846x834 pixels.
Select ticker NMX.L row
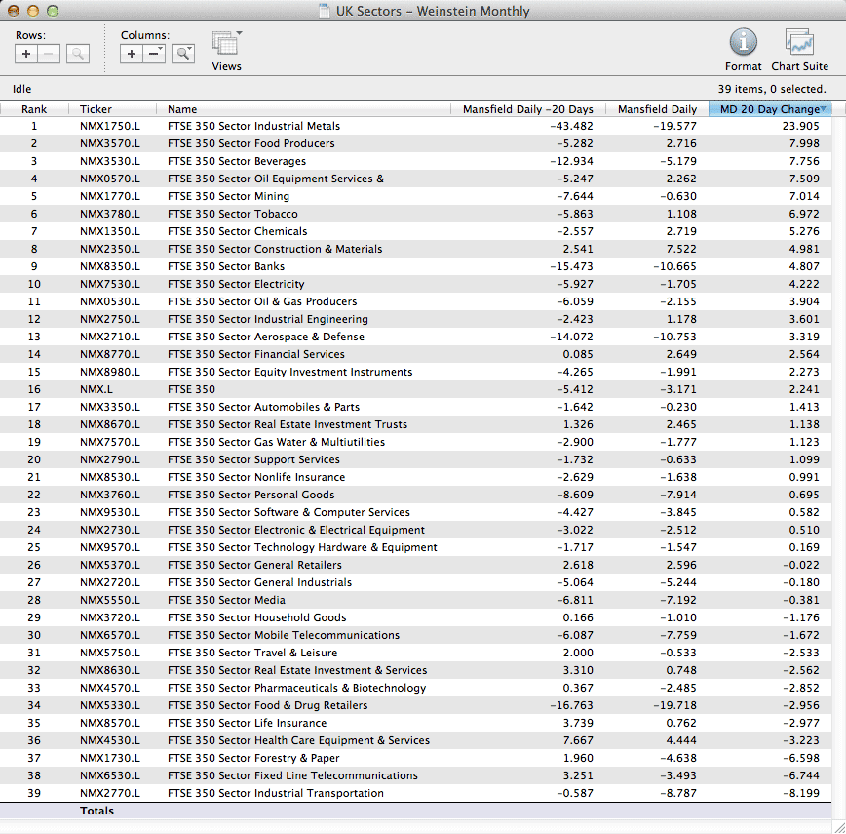click(x=96, y=389)
